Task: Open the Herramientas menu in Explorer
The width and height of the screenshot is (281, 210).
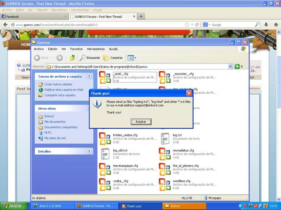Action: [96, 49]
